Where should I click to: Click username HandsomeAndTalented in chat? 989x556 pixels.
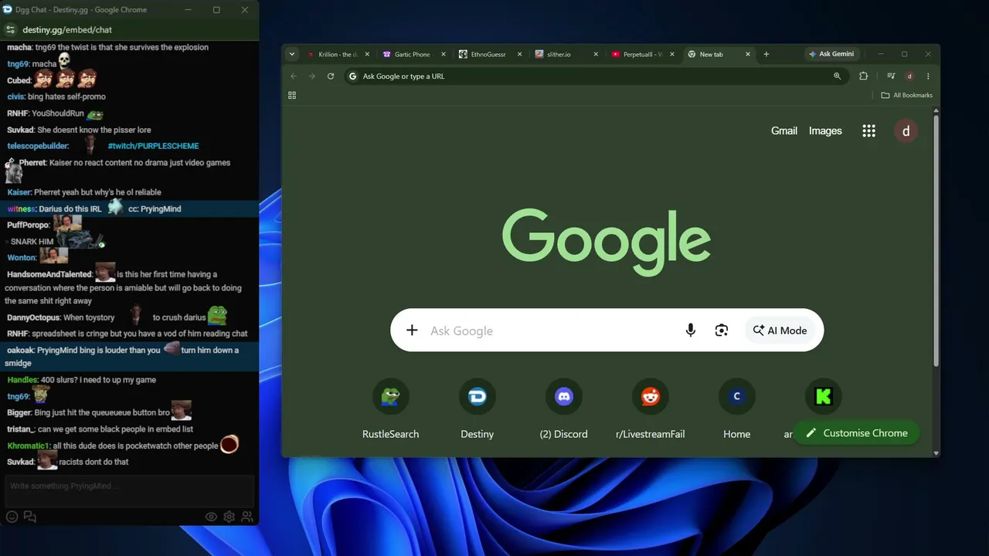(49, 274)
